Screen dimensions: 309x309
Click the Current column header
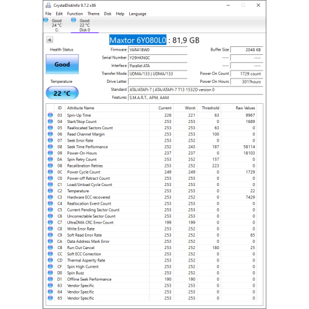161,108
